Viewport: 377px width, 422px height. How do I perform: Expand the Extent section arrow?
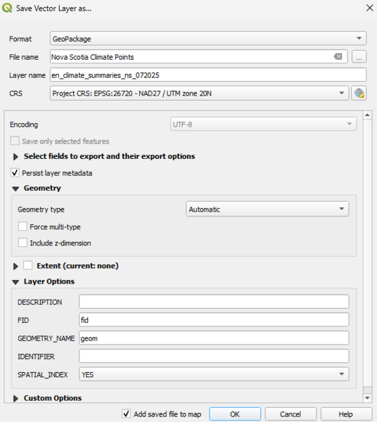15,266
